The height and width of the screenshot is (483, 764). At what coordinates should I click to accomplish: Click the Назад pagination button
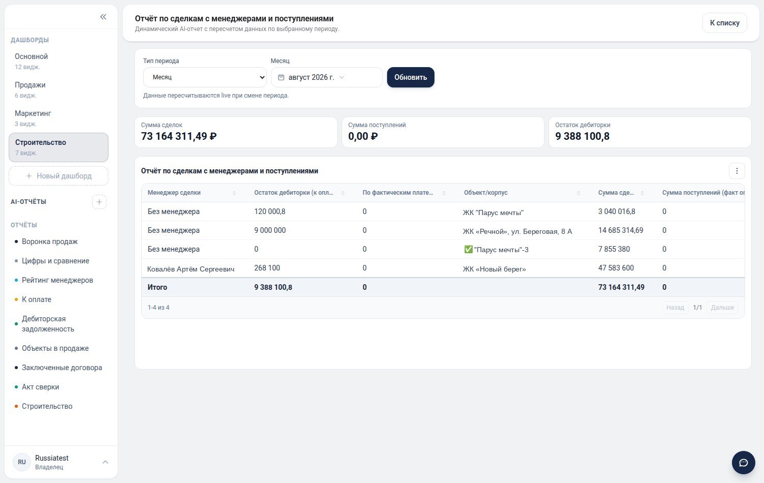click(675, 308)
